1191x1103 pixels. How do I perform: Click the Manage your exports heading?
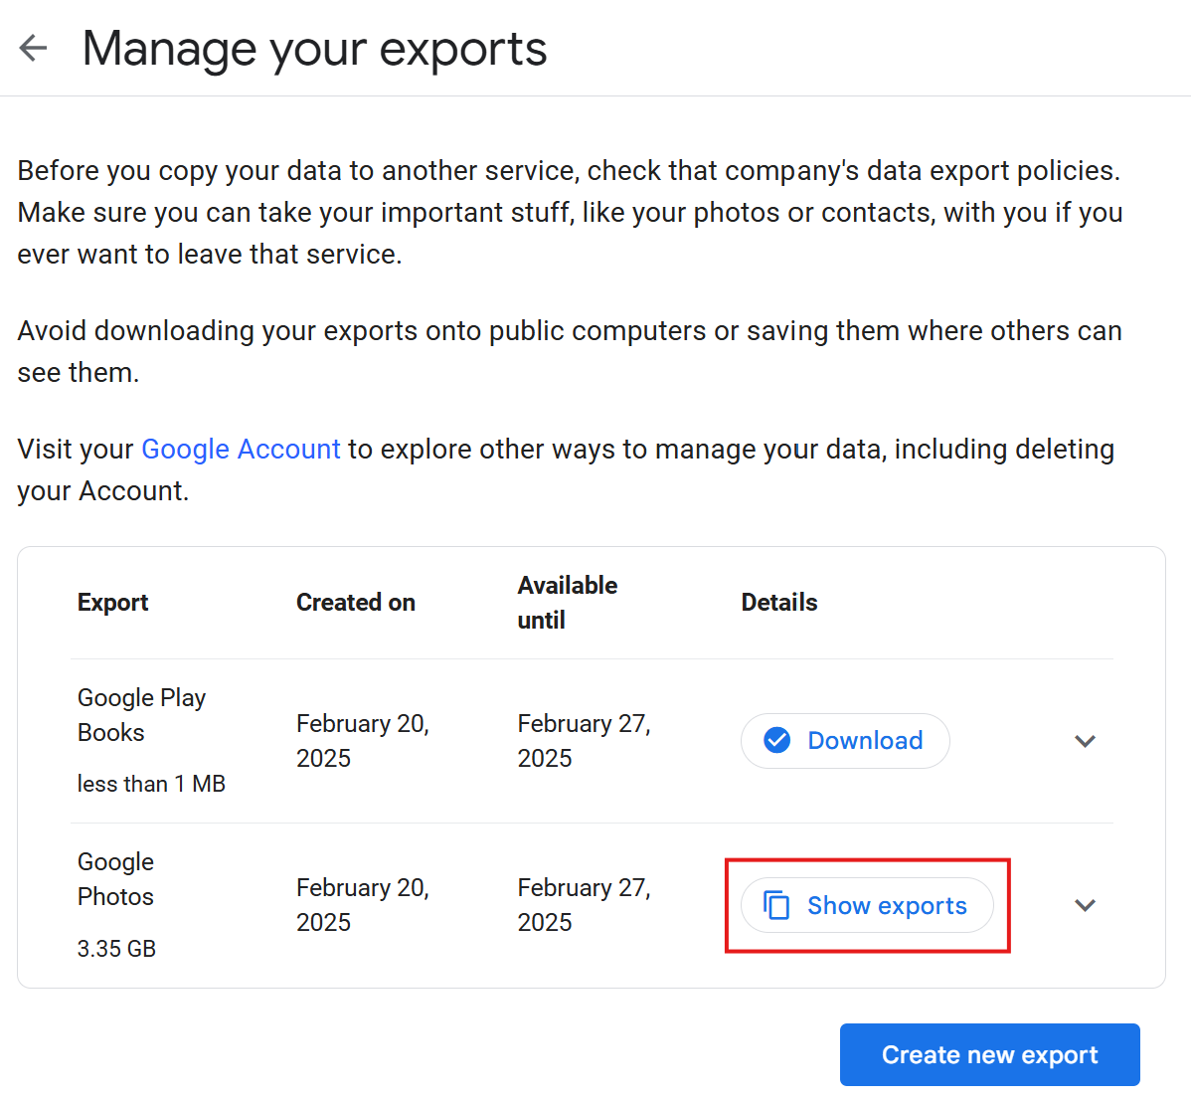(x=314, y=50)
